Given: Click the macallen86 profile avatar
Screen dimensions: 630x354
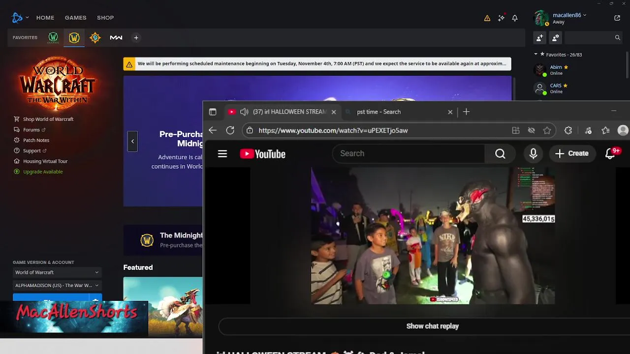Looking at the screenshot, I should (541, 18).
